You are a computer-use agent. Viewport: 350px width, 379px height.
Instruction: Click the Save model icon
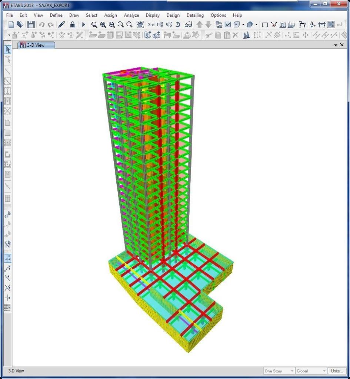click(x=31, y=24)
